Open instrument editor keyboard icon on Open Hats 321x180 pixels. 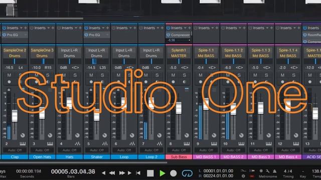tap(50, 144)
